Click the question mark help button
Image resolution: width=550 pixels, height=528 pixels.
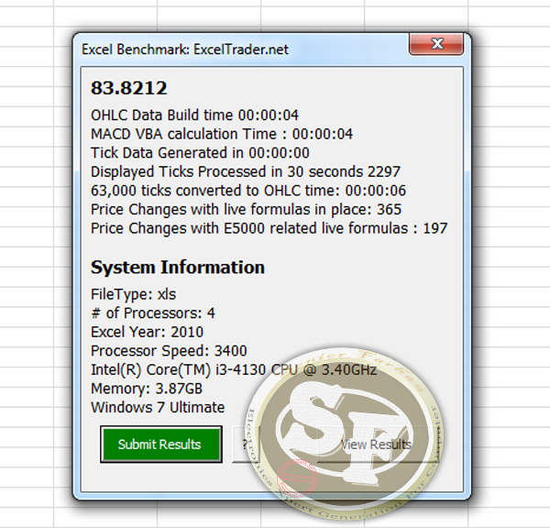245,445
